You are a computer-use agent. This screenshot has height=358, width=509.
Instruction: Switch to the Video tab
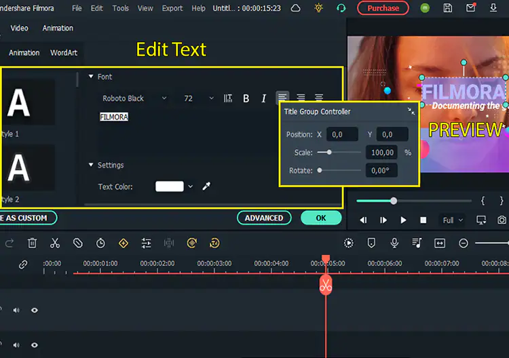19,28
